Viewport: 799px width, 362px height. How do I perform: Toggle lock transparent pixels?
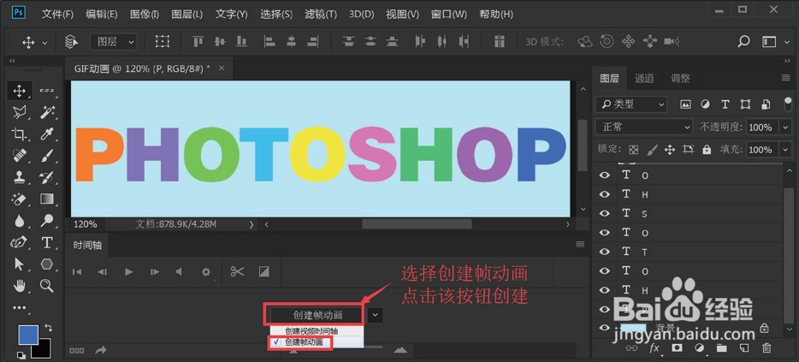(633, 150)
